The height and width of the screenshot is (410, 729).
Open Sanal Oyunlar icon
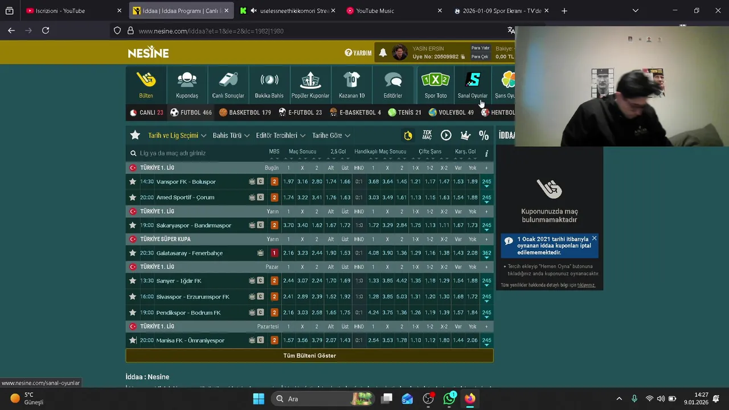click(473, 80)
